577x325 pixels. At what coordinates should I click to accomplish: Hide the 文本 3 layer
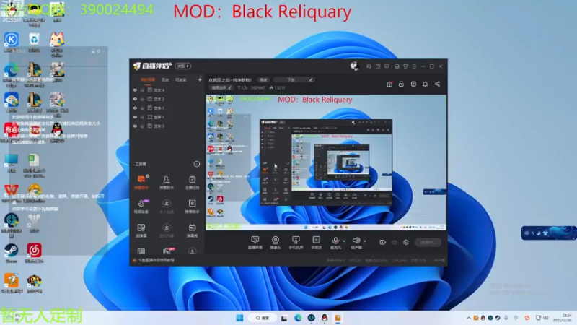(x=135, y=126)
